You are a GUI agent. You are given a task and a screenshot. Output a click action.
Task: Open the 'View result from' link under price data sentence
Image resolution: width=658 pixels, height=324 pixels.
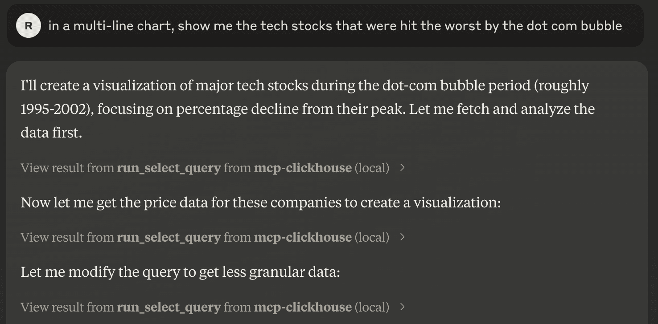pyautogui.click(x=67, y=237)
